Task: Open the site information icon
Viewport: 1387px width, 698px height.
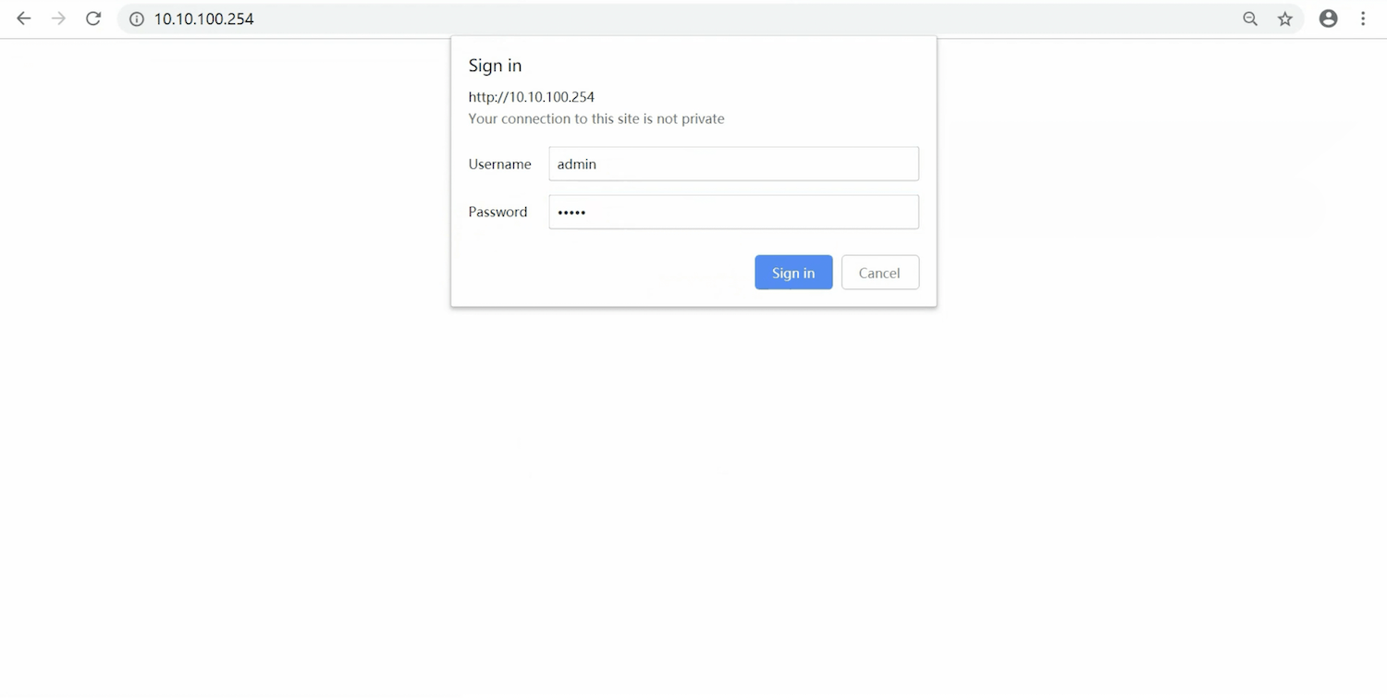Action: click(x=137, y=18)
